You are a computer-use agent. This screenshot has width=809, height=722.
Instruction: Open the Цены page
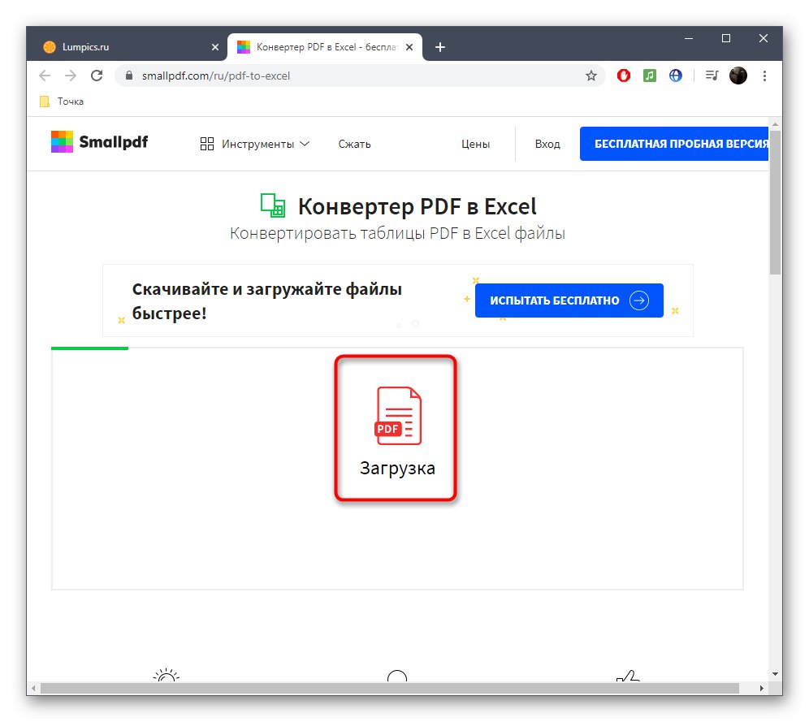click(x=475, y=143)
